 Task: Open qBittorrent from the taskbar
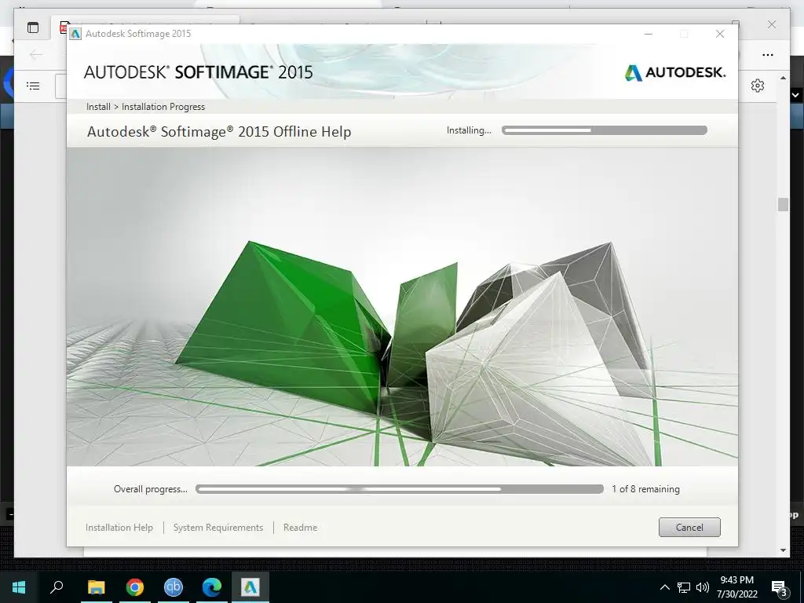click(173, 587)
